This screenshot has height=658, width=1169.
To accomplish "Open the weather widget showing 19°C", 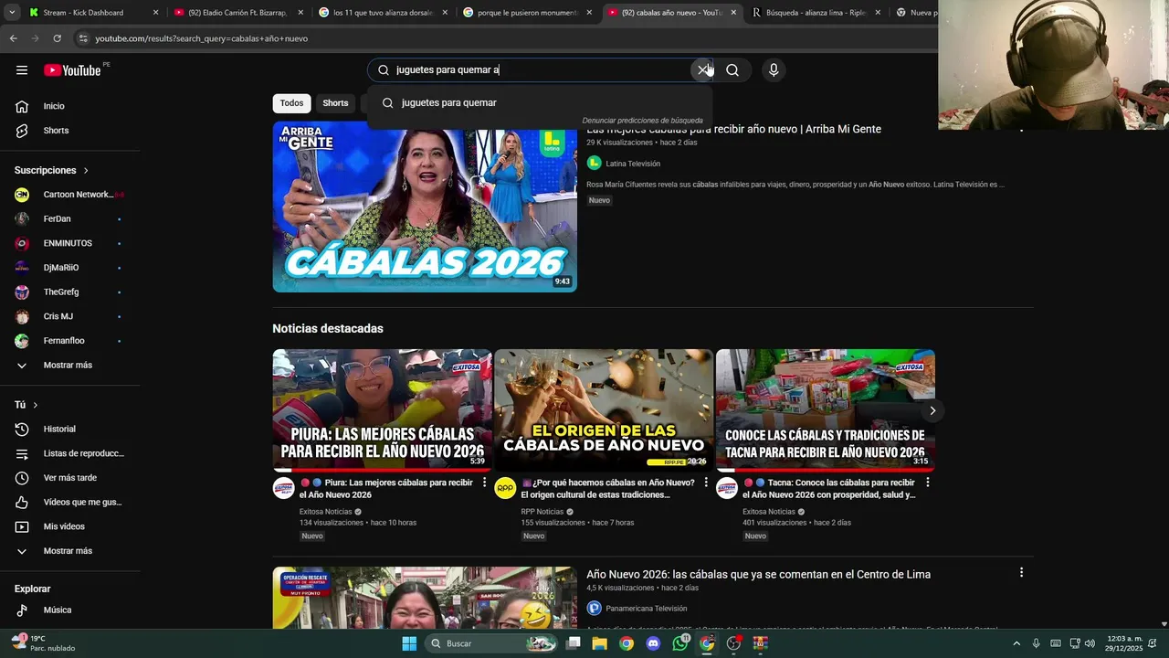I will (x=43, y=643).
